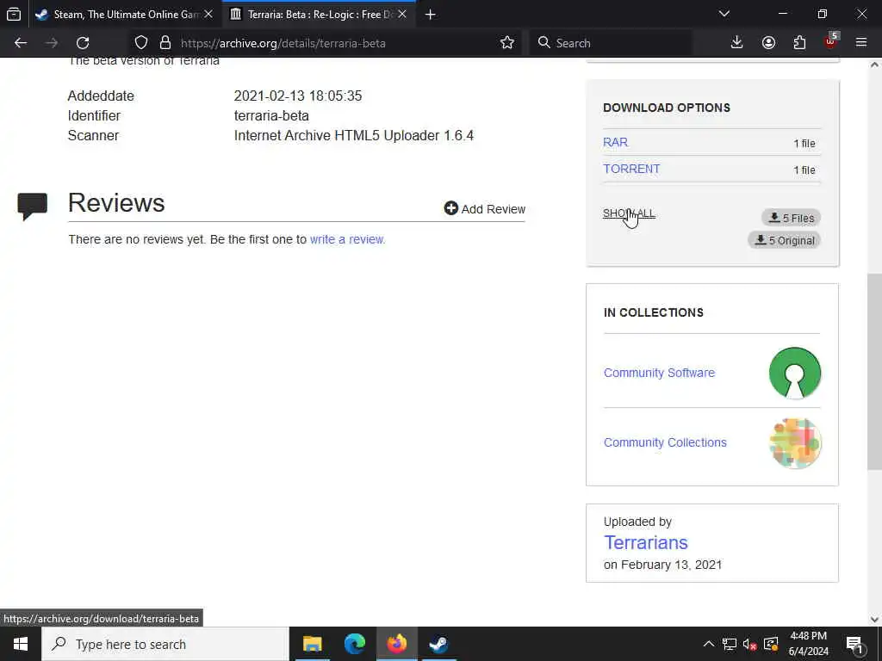Open Steam from the taskbar
The height and width of the screenshot is (661, 882).
pyautogui.click(x=438, y=644)
